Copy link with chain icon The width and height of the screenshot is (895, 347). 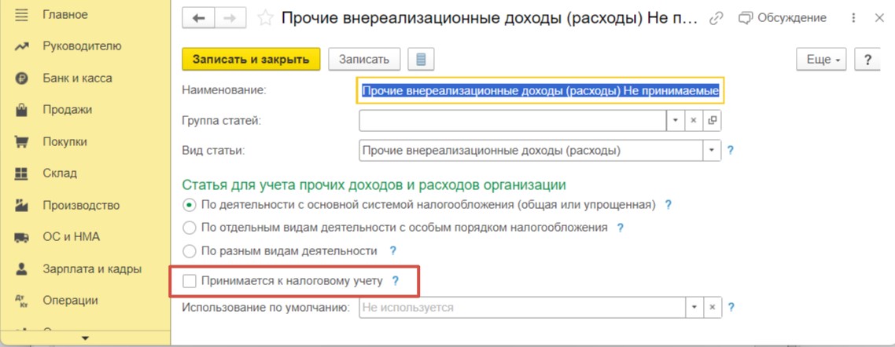[716, 18]
